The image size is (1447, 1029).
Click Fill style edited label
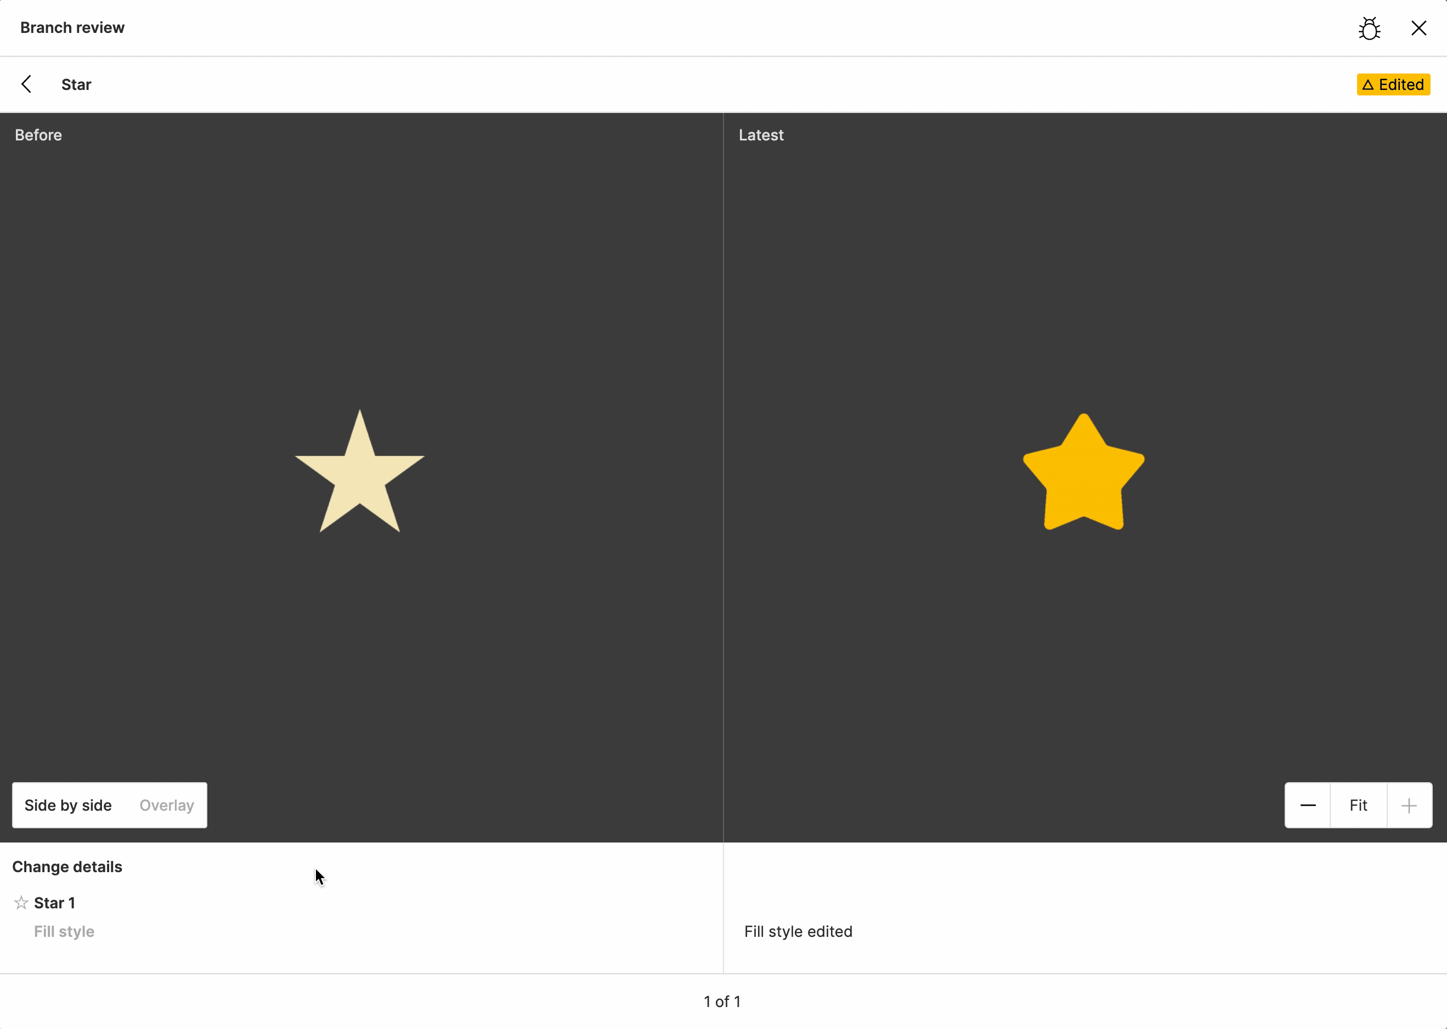point(798,930)
